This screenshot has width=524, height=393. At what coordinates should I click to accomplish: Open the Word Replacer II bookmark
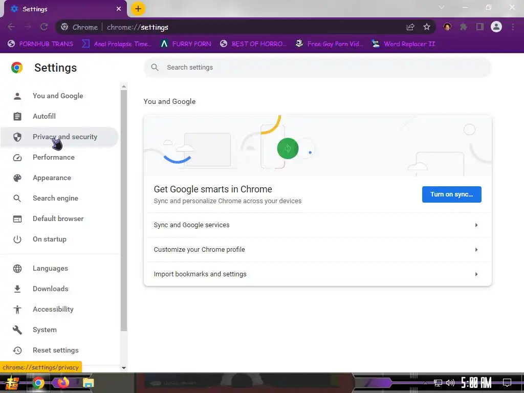point(403,44)
